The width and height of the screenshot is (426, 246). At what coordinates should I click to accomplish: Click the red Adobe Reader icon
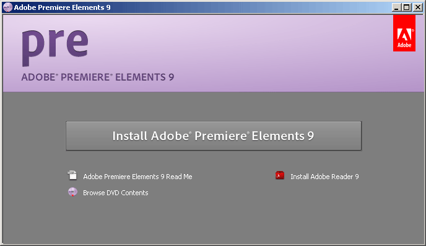[x=280, y=175]
